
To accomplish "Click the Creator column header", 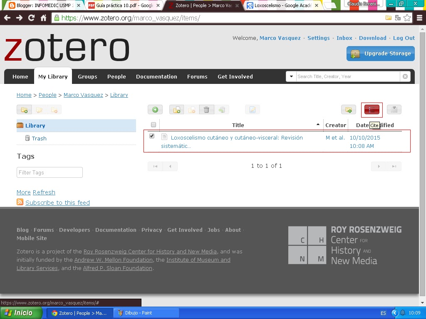I will 336,125.
